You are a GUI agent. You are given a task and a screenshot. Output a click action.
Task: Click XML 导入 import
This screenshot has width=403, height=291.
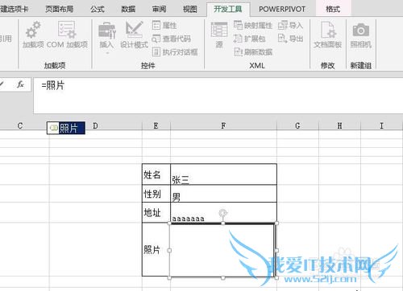(x=290, y=25)
